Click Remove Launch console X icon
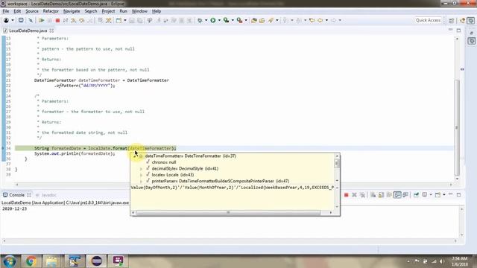The width and height of the screenshot is (477, 268). 355,195
